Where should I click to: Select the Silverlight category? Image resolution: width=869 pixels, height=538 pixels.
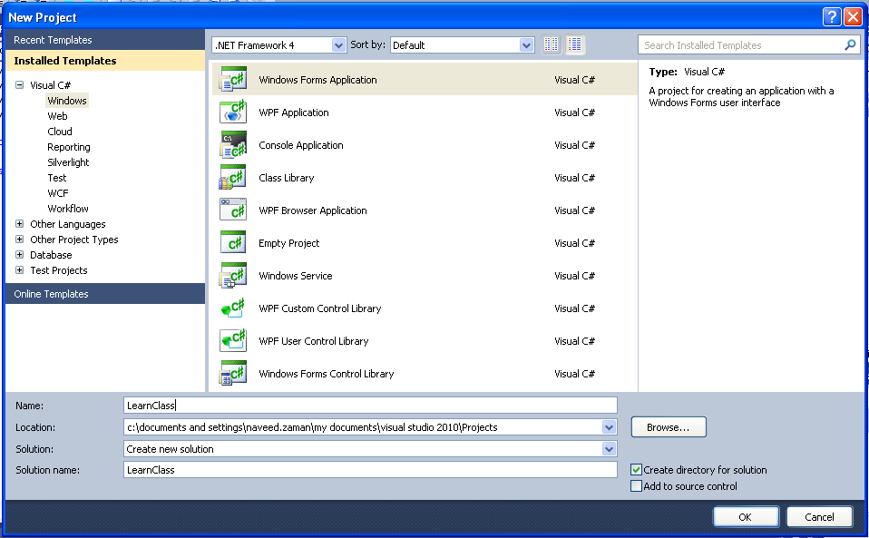(68, 162)
